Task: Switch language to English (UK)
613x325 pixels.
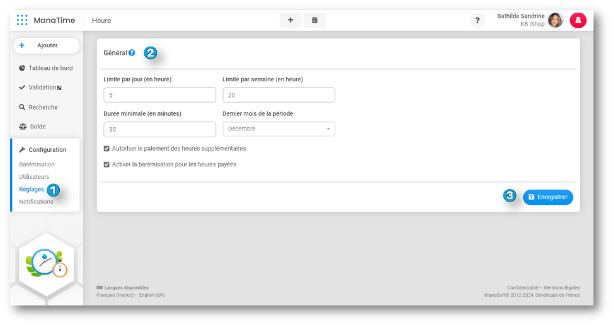Action: click(x=151, y=295)
